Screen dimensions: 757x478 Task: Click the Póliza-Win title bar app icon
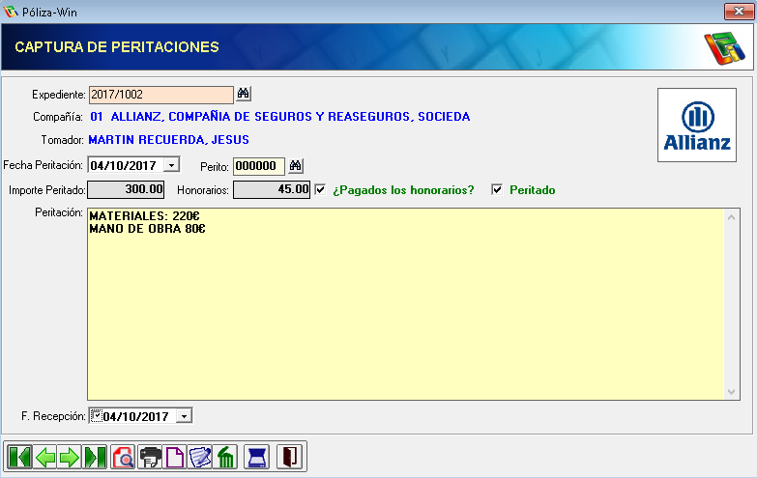tap(10, 12)
